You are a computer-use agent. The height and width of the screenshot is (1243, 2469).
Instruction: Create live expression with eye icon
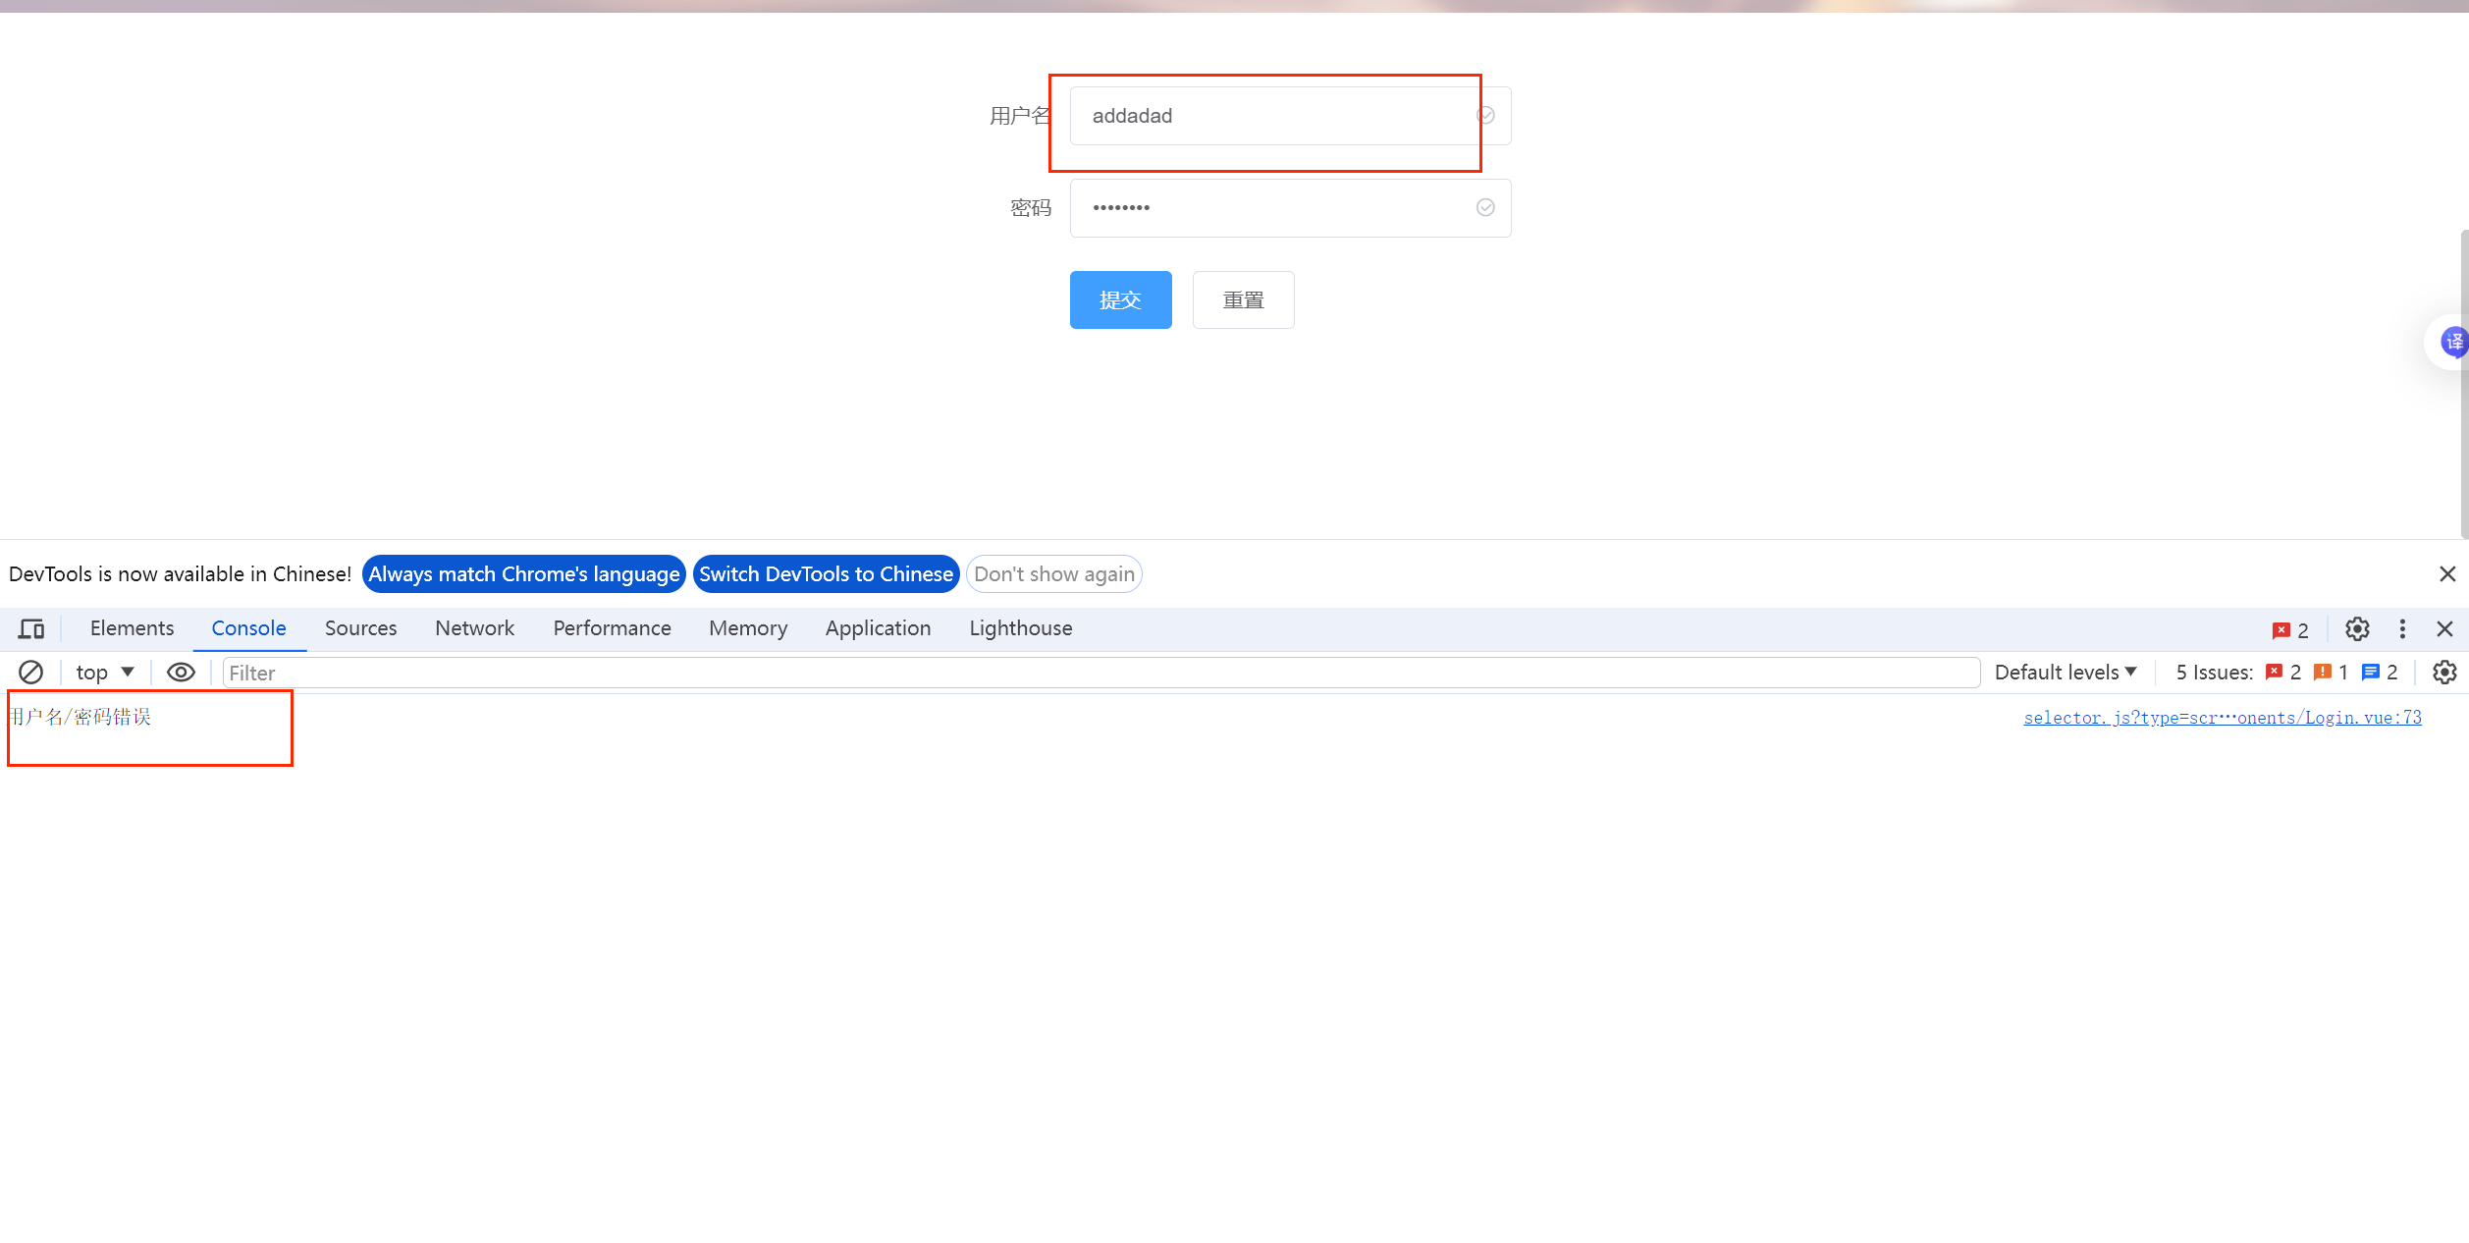tap(181, 673)
